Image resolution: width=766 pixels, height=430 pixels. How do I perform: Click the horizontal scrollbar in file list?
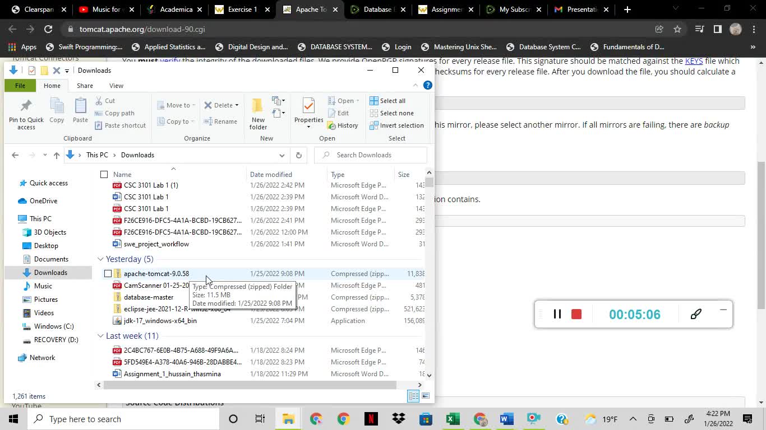coord(250,385)
